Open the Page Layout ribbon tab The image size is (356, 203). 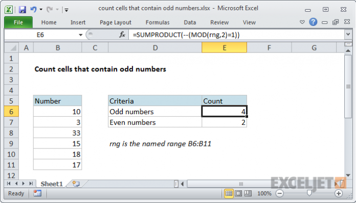pyautogui.click(x=115, y=22)
